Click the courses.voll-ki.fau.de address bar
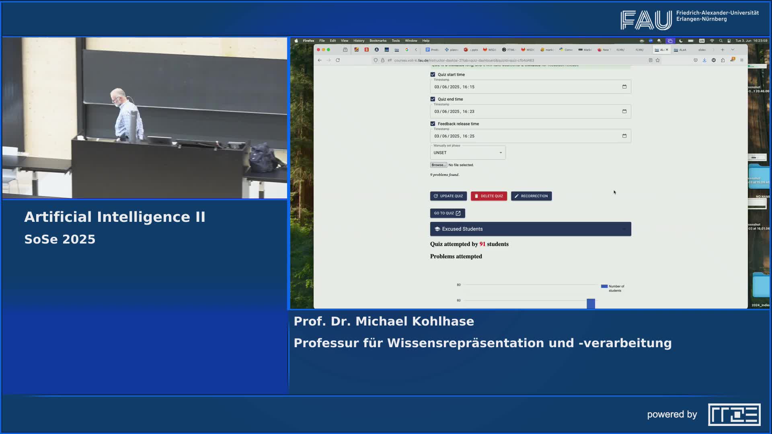 click(x=462, y=60)
